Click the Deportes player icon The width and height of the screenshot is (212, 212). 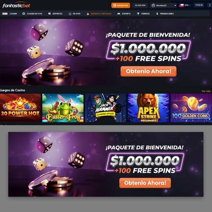(49, 14)
